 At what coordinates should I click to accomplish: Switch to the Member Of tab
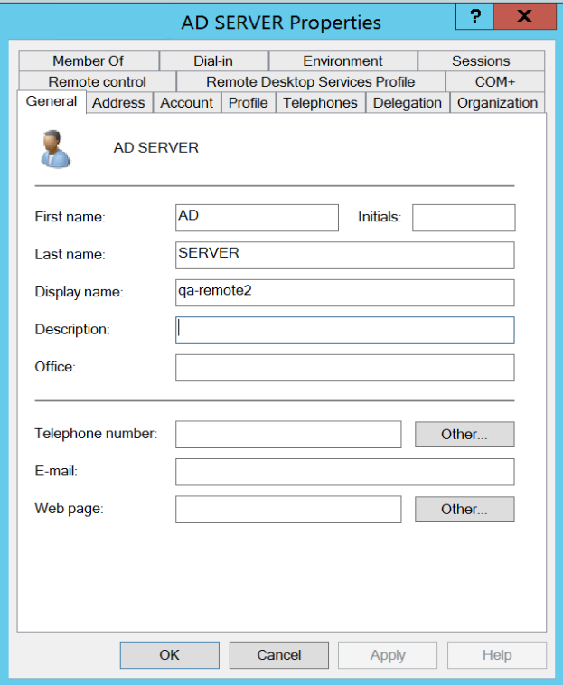(x=88, y=61)
